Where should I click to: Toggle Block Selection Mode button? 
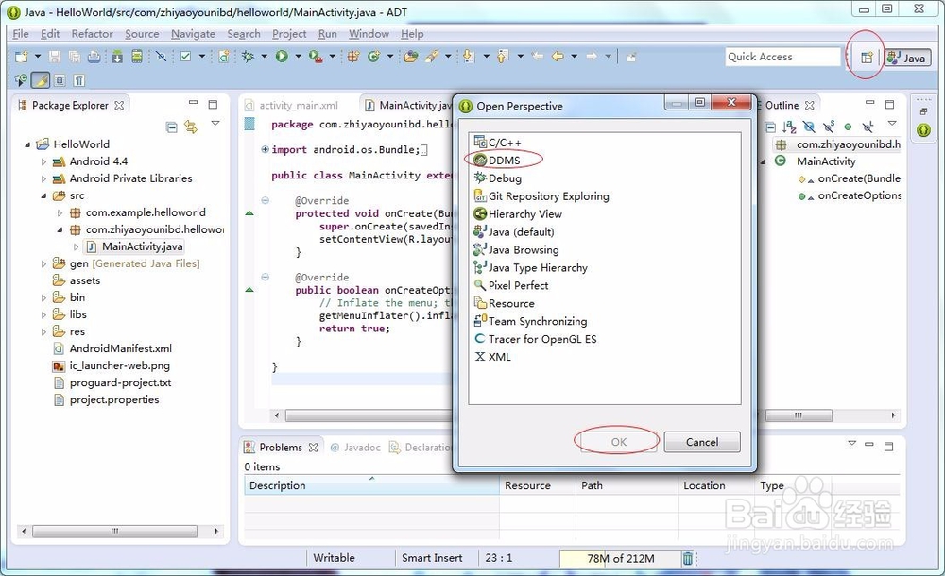tap(60, 80)
